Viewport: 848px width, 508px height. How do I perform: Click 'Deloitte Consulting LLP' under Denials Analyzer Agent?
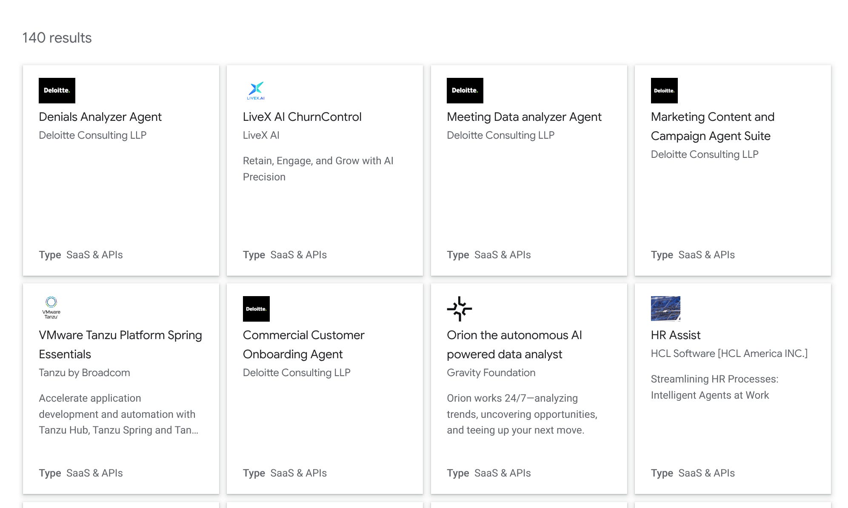(x=93, y=135)
